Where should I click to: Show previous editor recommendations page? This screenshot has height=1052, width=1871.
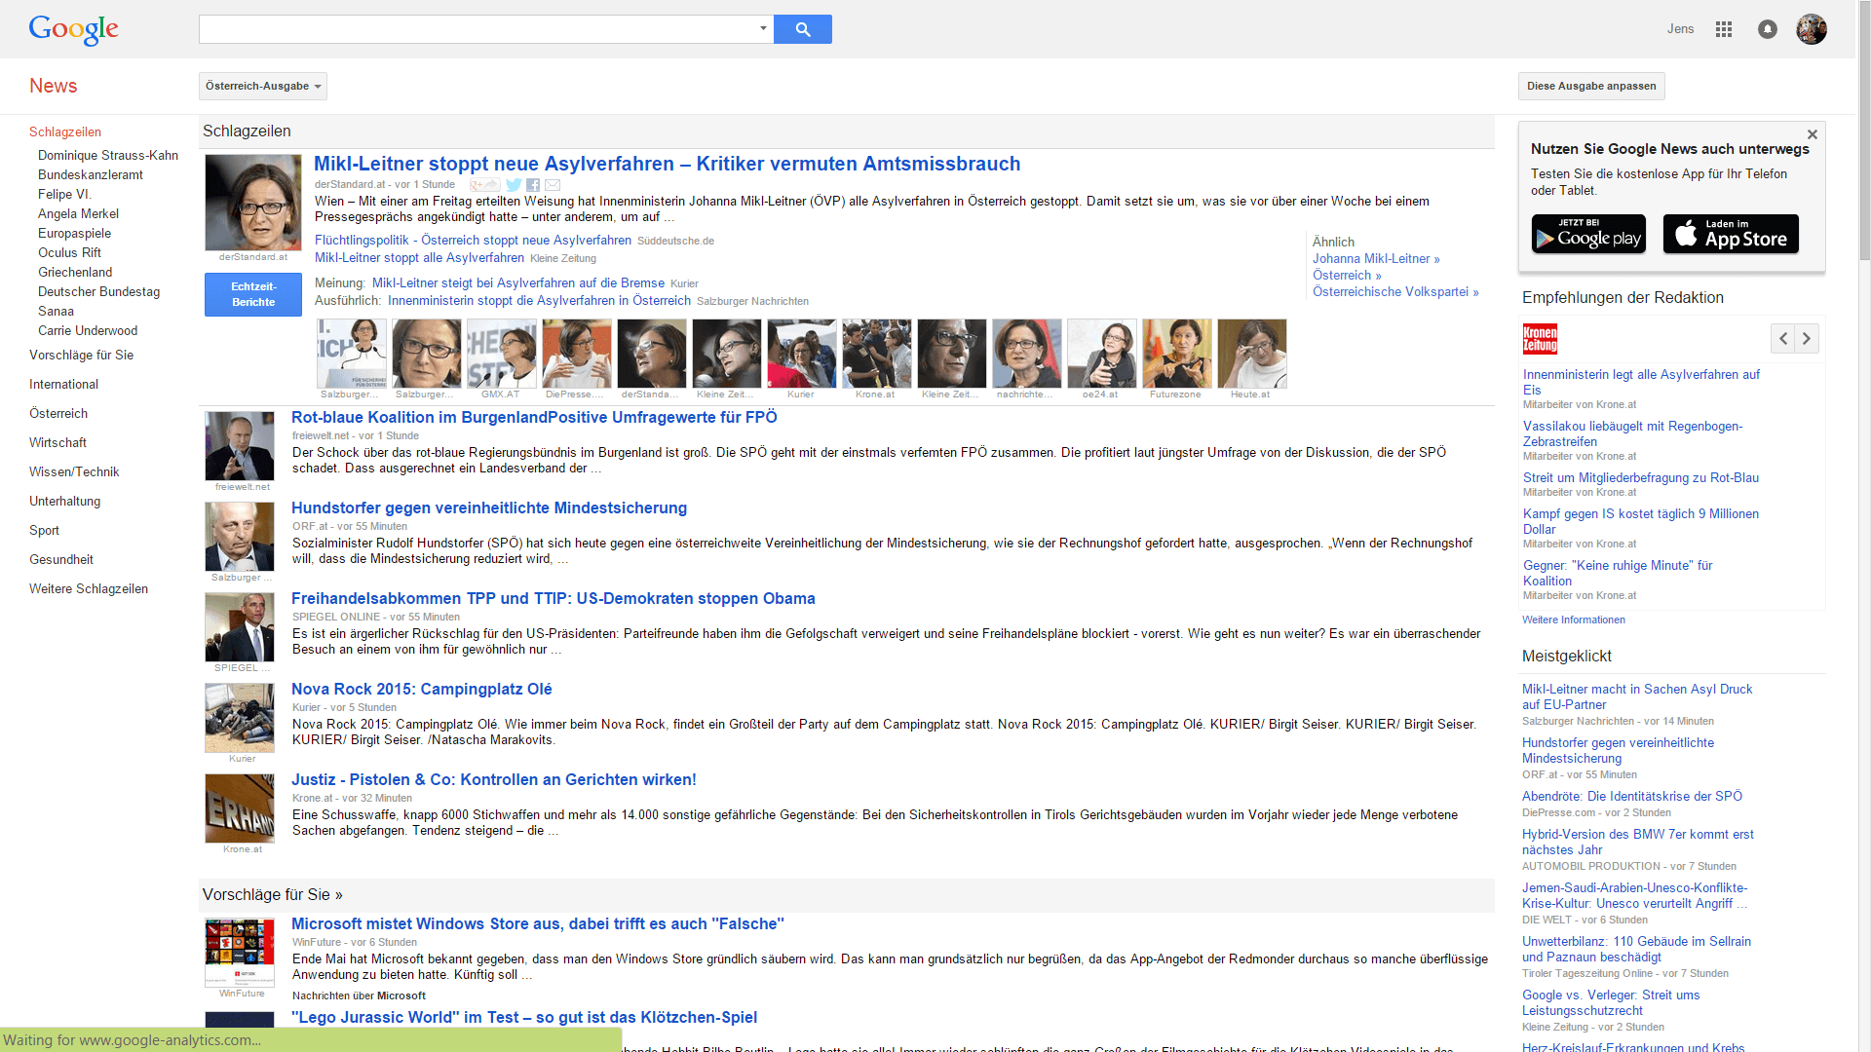(1783, 338)
